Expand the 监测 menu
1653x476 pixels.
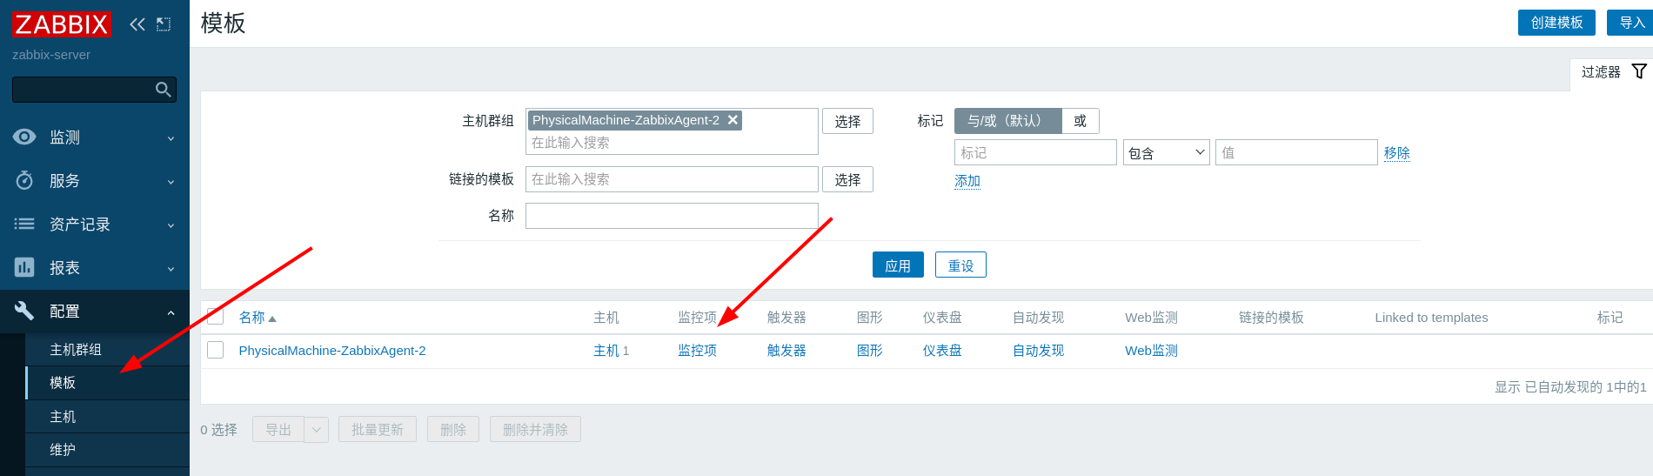(x=171, y=138)
